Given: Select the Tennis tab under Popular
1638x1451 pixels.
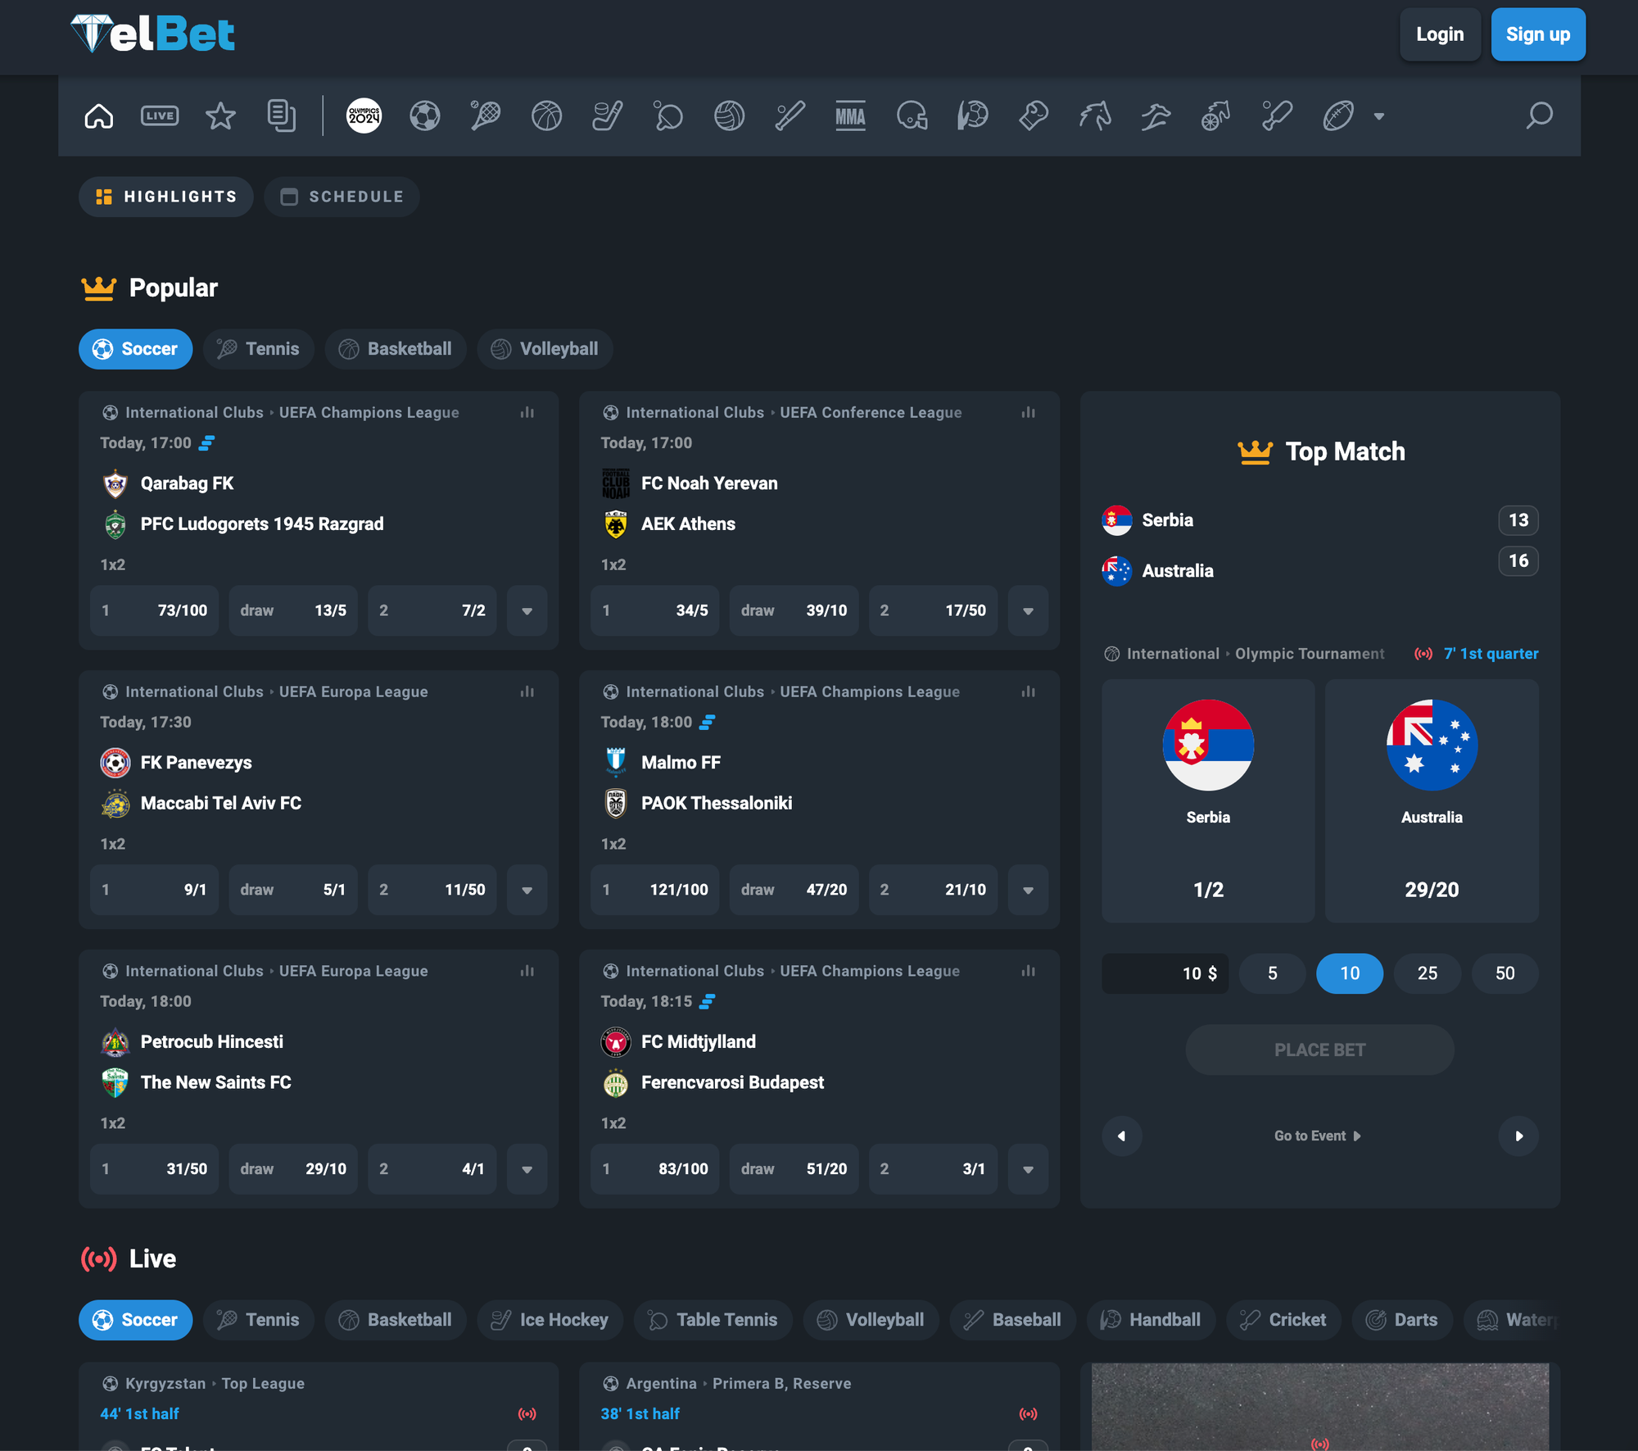Looking at the screenshot, I should (258, 349).
